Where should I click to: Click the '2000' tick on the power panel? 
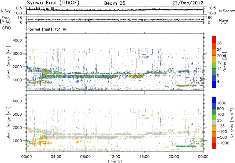(x=17, y=66)
